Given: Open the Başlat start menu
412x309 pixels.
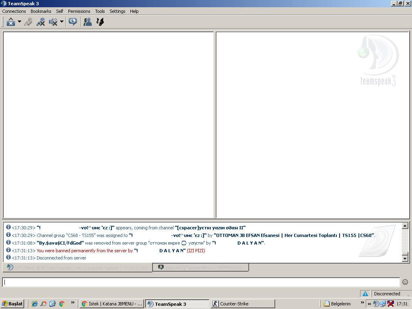Looking at the screenshot, I should (12, 304).
